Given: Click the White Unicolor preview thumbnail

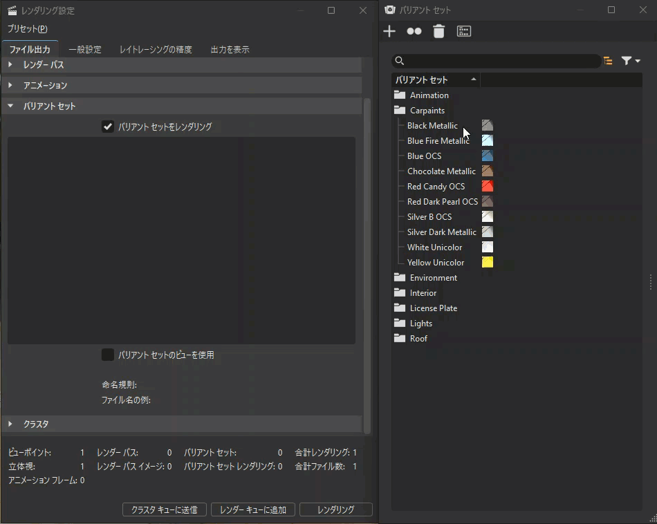Looking at the screenshot, I should coord(488,247).
